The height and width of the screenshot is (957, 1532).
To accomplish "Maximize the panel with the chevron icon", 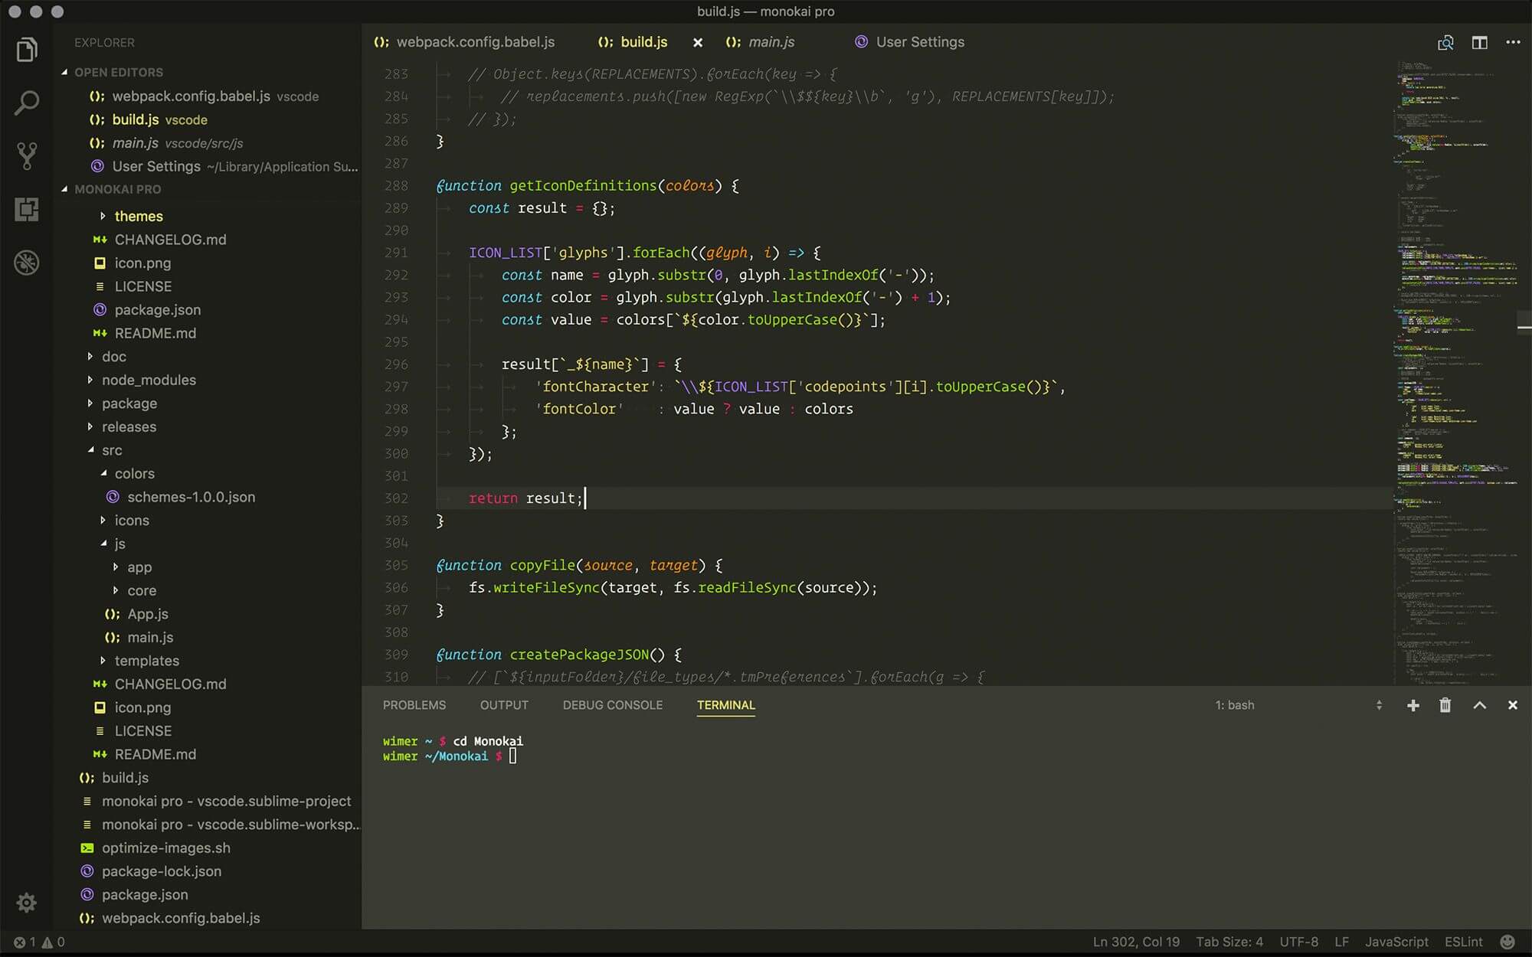I will pyautogui.click(x=1480, y=705).
